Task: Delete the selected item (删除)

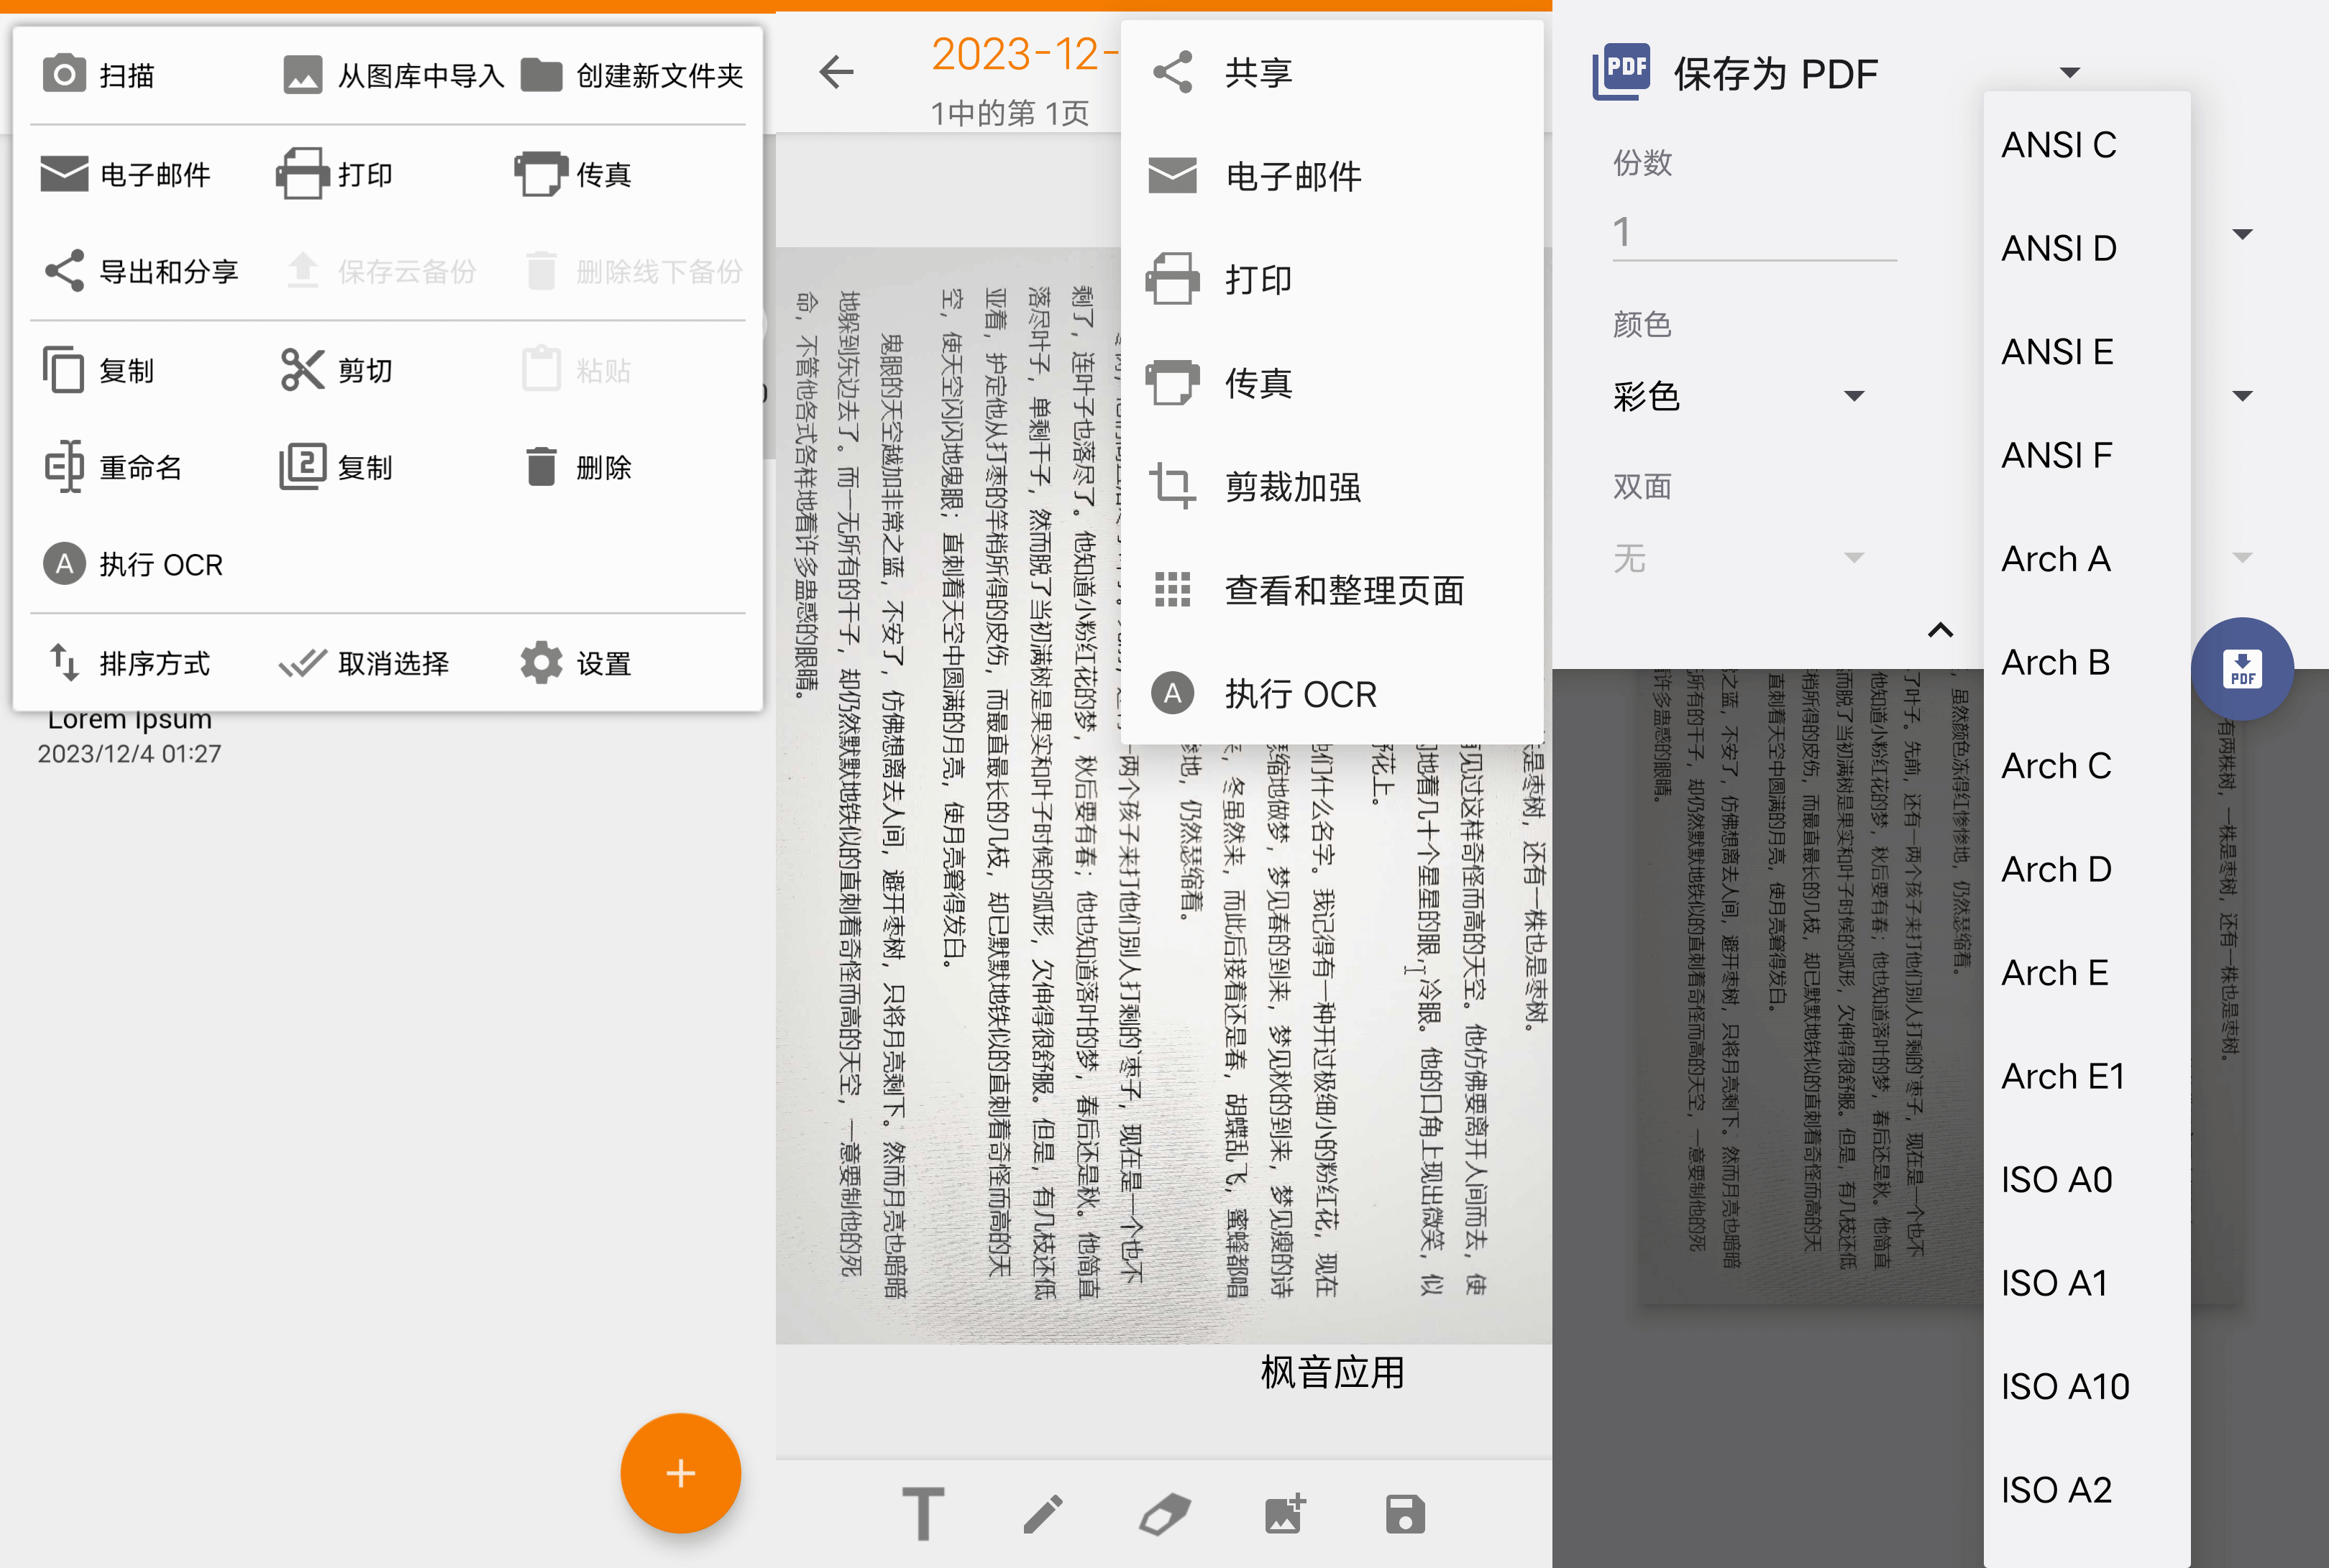Action: (577, 467)
